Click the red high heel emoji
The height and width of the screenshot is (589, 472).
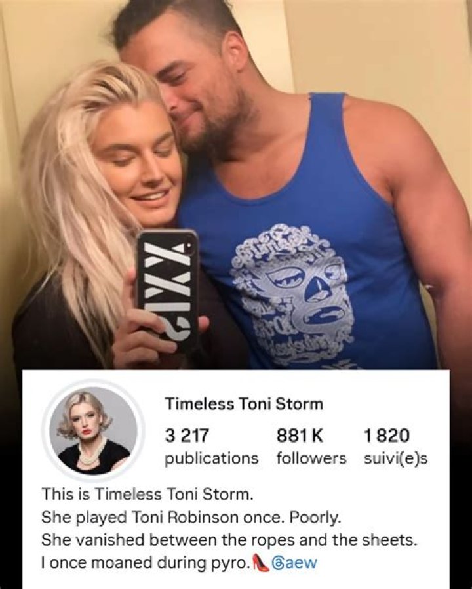click(x=262, y=562)
